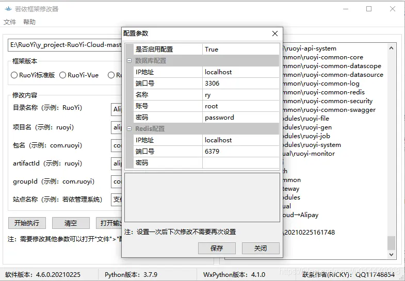
Task: Edit database 账号 value root
Action: coord(241,106)
